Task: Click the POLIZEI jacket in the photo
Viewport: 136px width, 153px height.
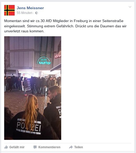Action: click(x=29, y=126)
